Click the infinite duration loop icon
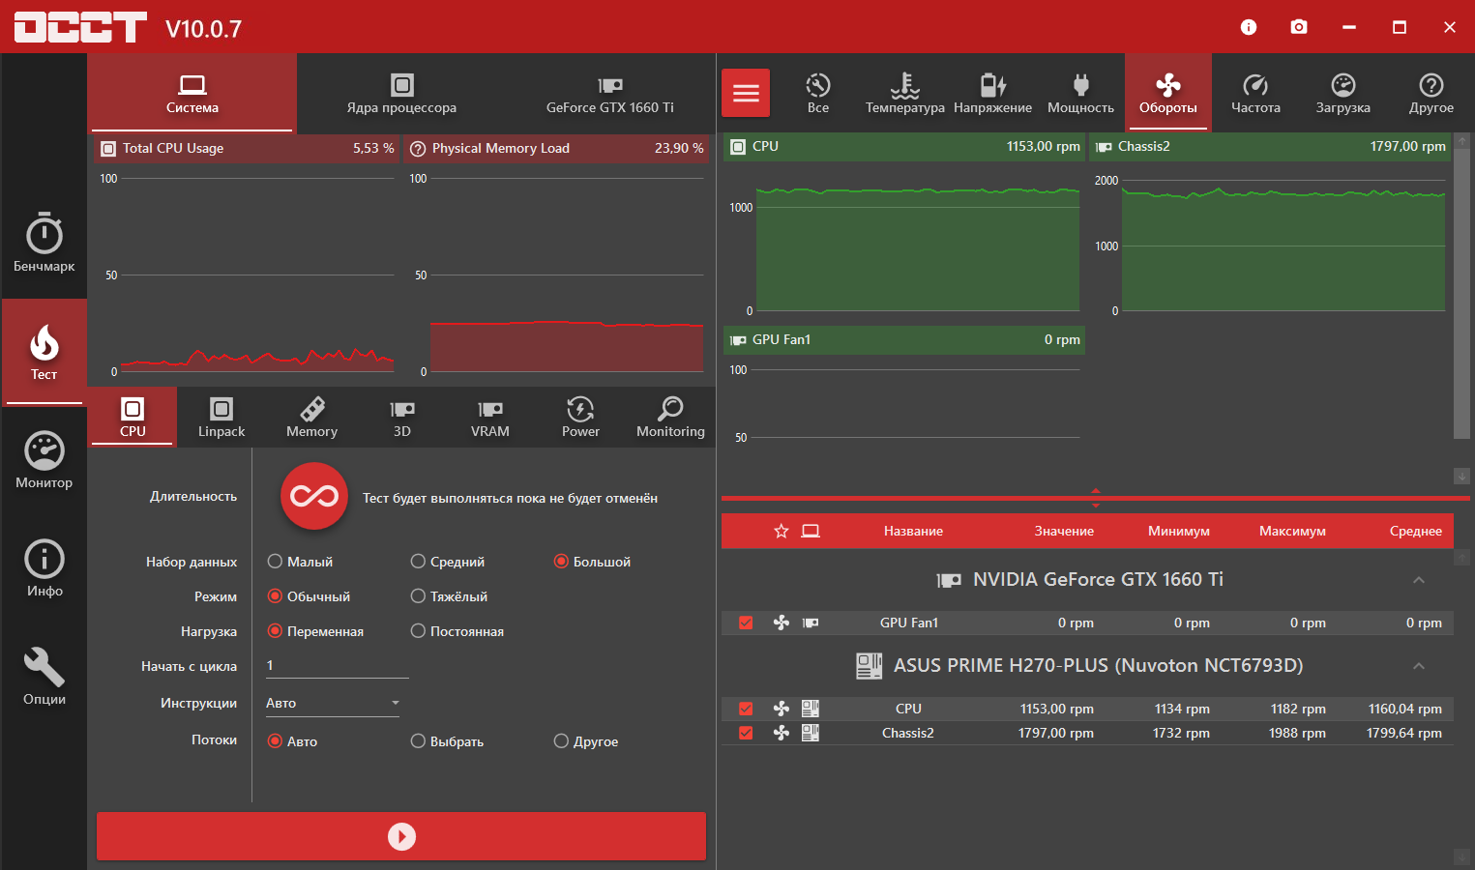 coord(314,496)
